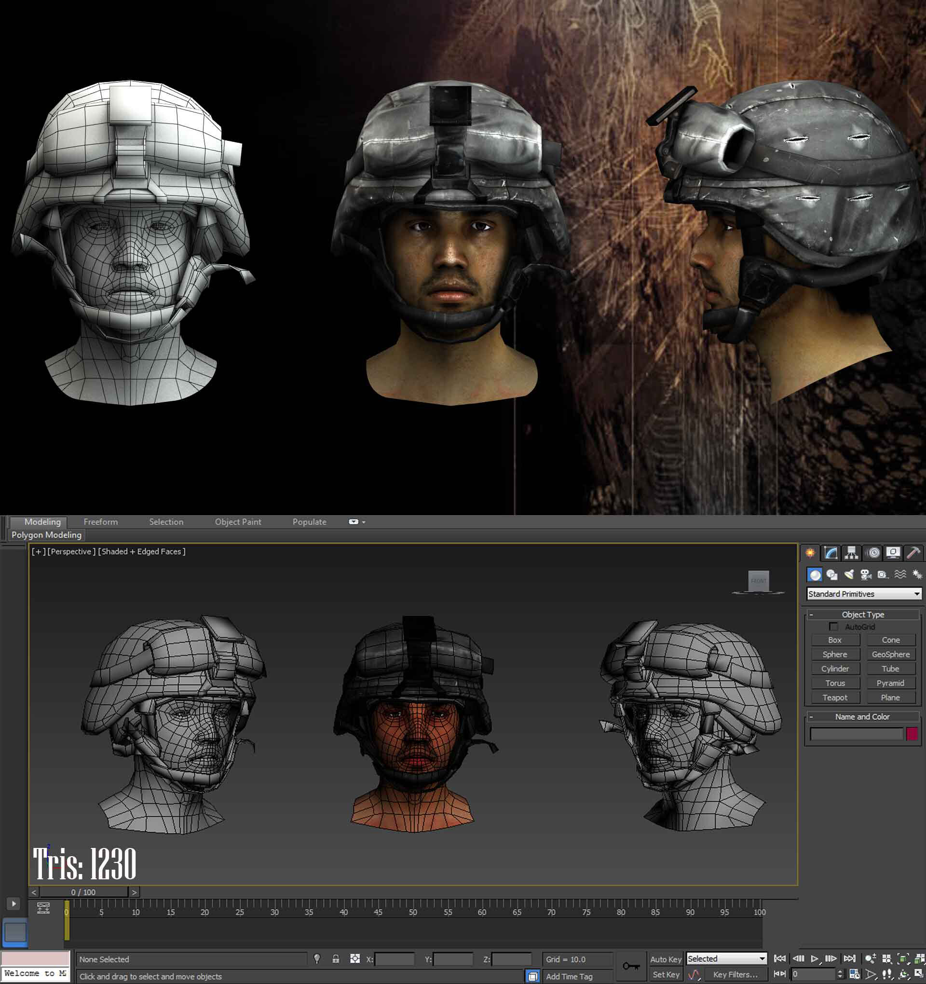Open the Hierarchy panel
The image size is (926, 984).
click(851, 553)
